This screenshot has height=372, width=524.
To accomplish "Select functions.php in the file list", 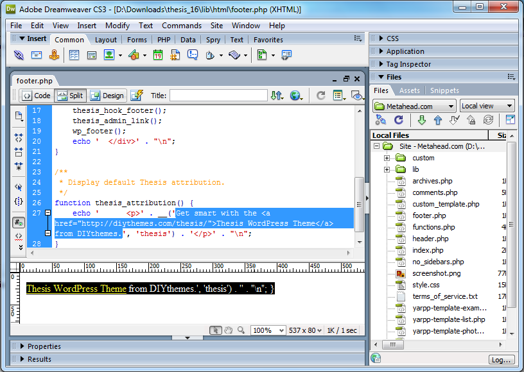I will [433, 227].
